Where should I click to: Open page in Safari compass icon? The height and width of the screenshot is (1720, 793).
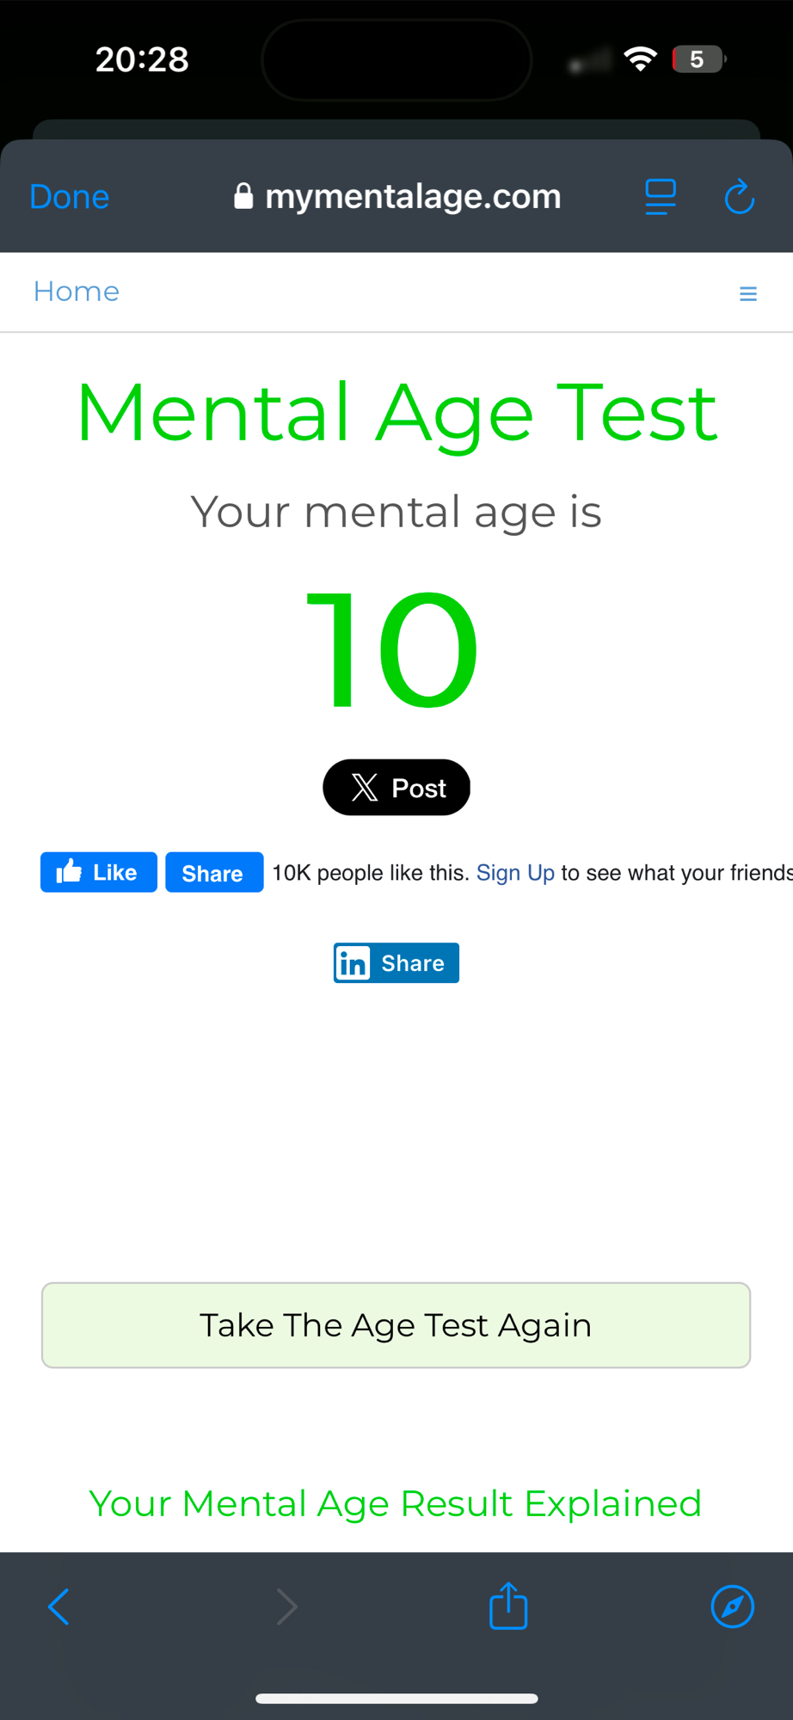coord(733,1606)
